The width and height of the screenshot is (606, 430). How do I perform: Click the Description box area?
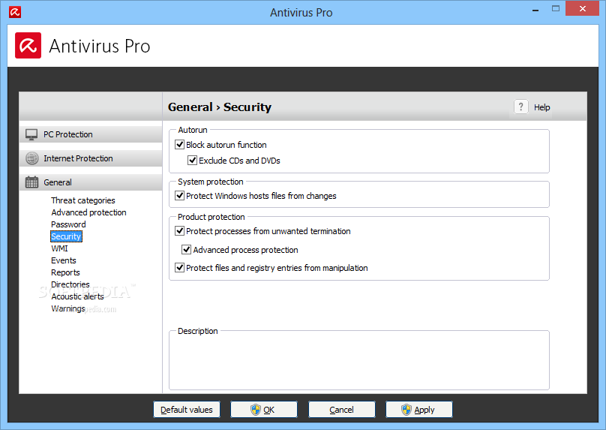(x=359, y=360)
